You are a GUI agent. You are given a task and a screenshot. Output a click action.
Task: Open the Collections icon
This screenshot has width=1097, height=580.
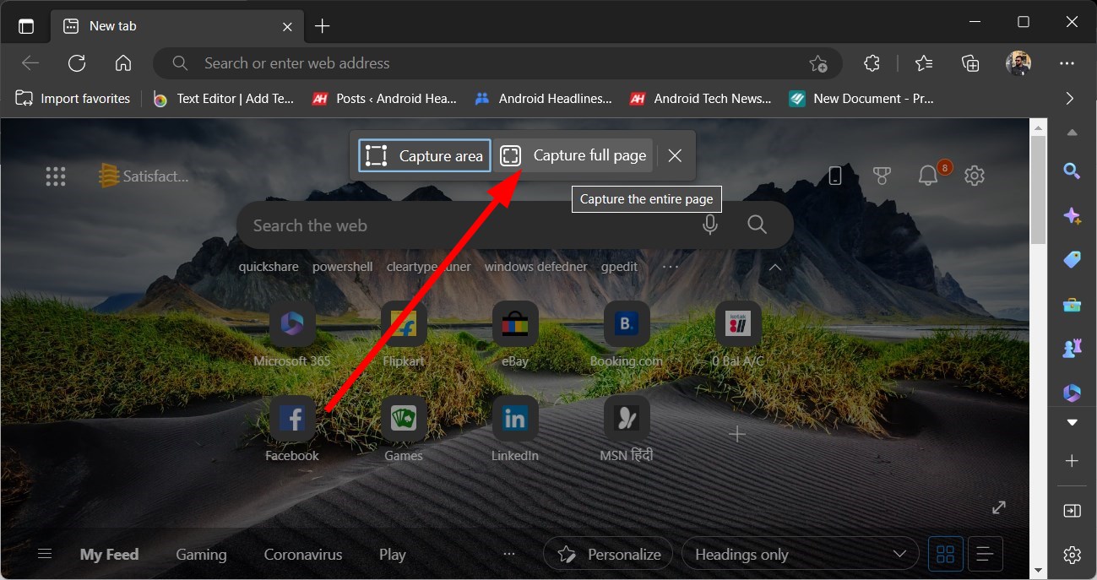[970, 63]
